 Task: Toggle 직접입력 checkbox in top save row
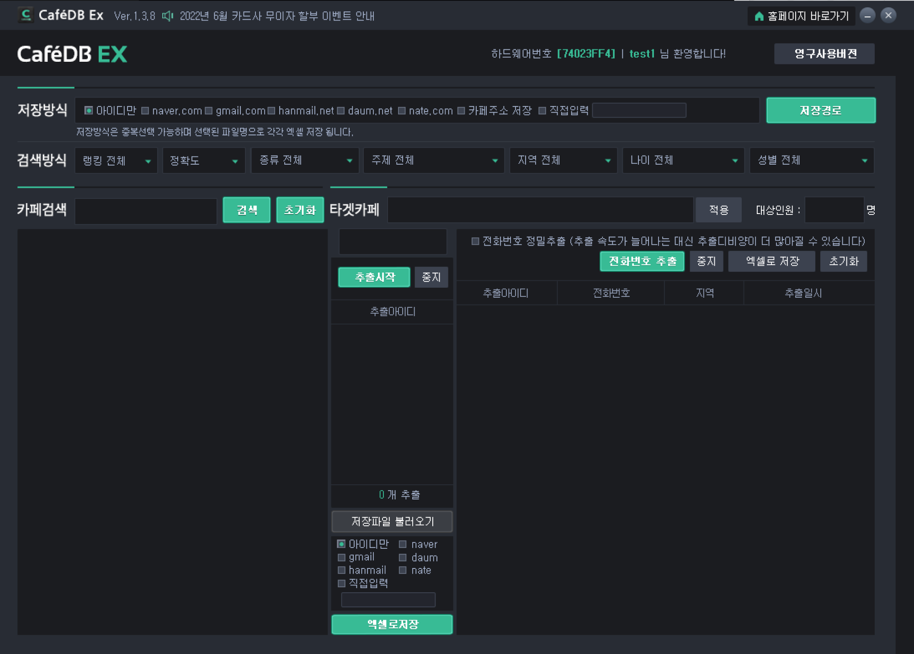542,111
